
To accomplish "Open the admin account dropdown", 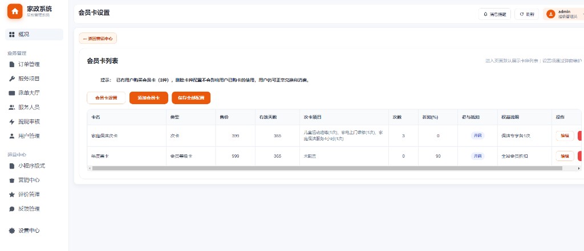I will (x=563, y=14).
